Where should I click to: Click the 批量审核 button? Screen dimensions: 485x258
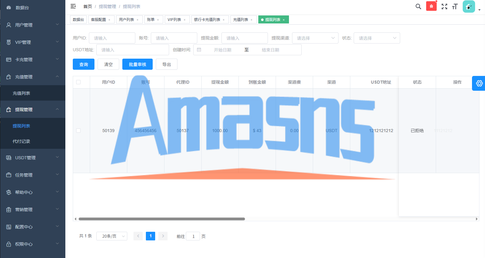138,64
